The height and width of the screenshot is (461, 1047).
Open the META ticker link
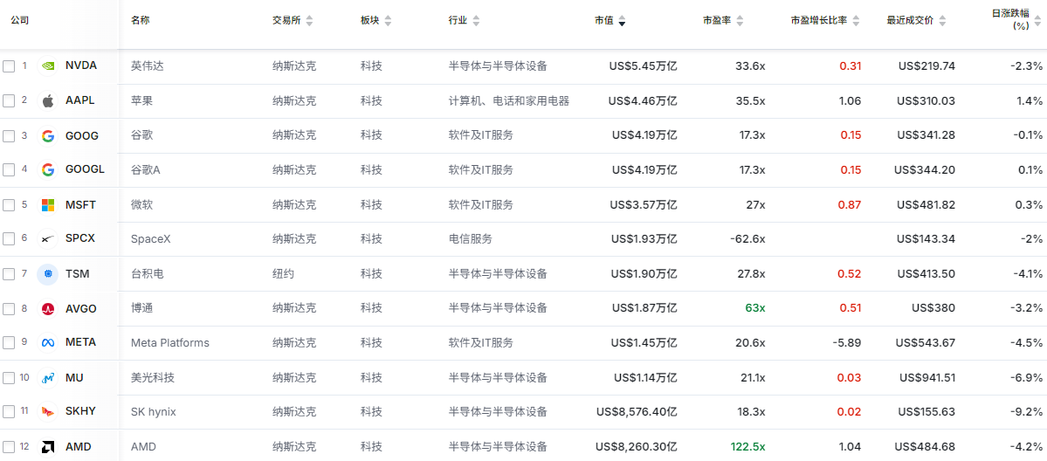[x=81, y=343]
